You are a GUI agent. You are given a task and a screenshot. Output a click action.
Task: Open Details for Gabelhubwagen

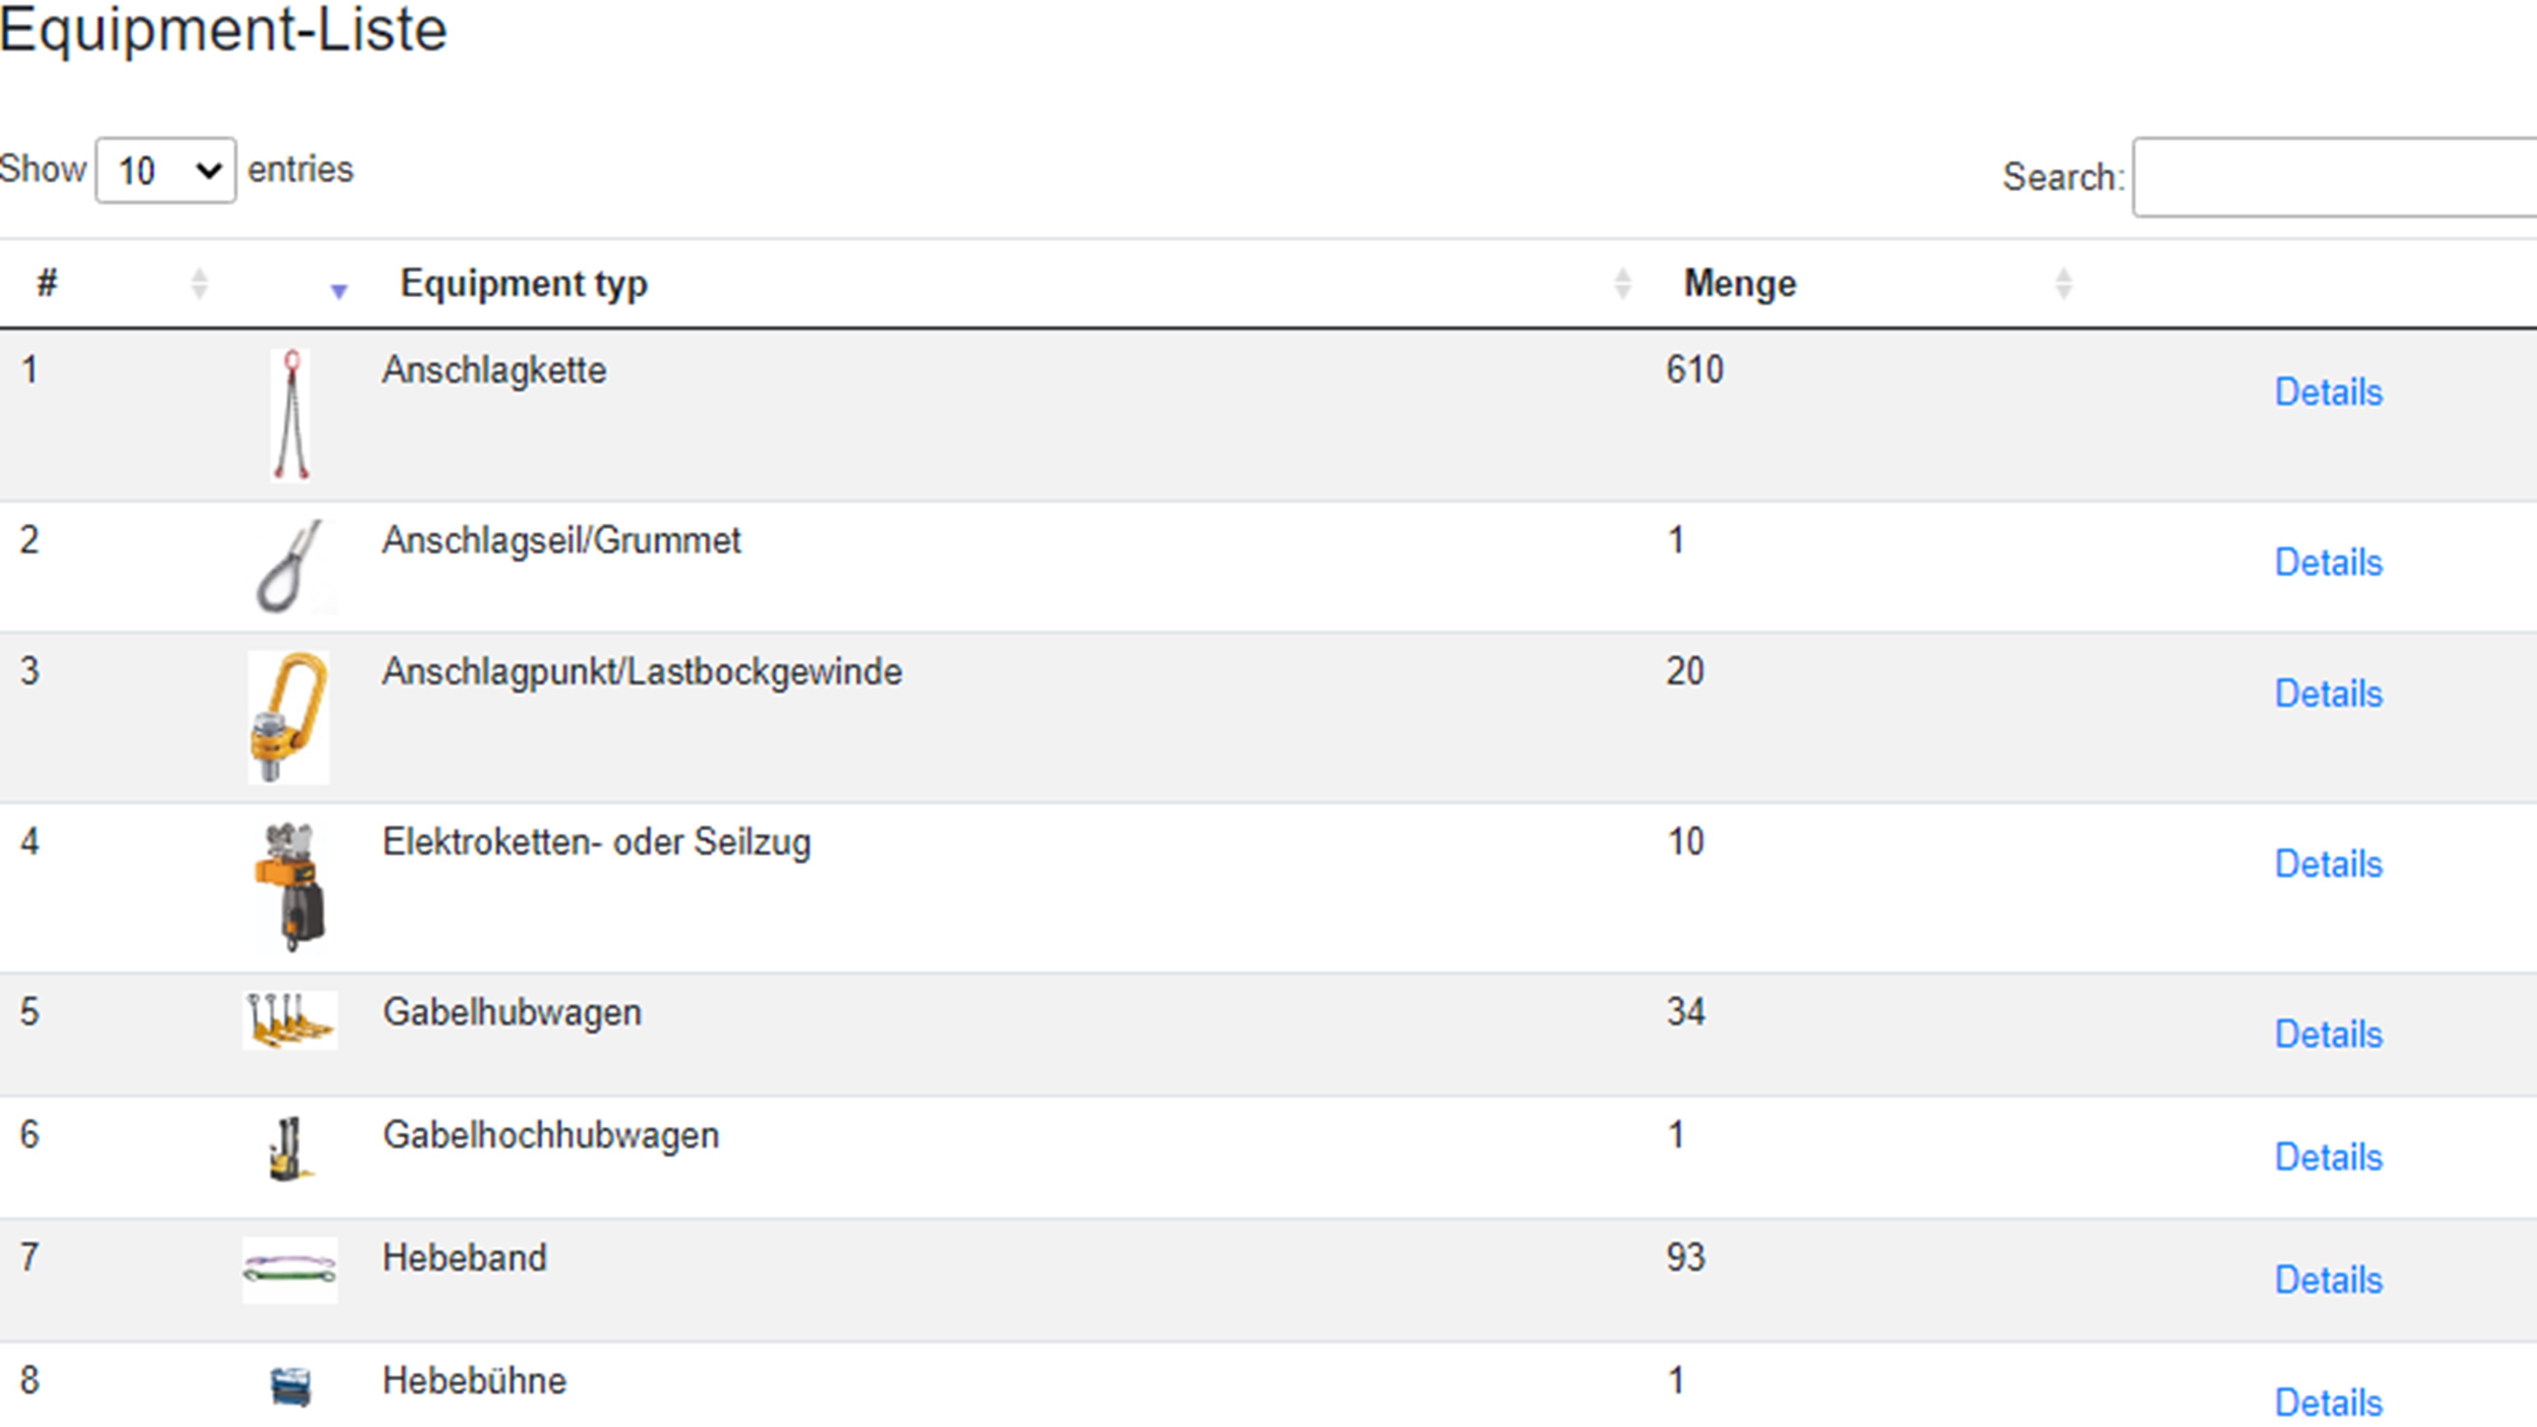(x=2328, y=1034)
